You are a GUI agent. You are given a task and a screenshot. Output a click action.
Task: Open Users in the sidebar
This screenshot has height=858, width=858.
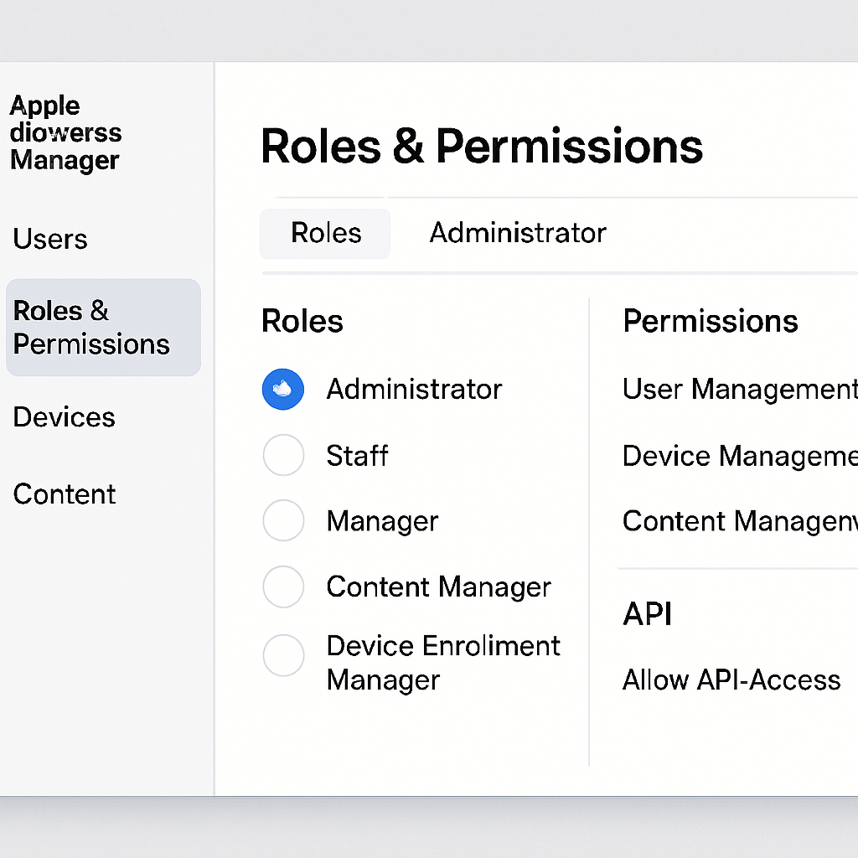50,239
